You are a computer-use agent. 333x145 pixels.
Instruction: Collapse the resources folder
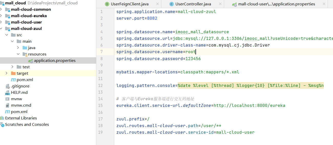[18, 54]
